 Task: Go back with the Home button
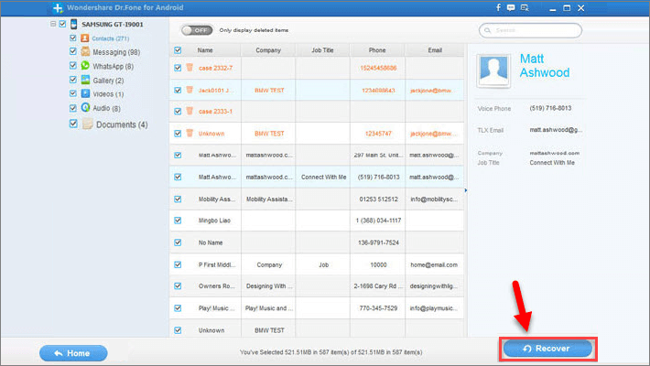click(73, 353)
